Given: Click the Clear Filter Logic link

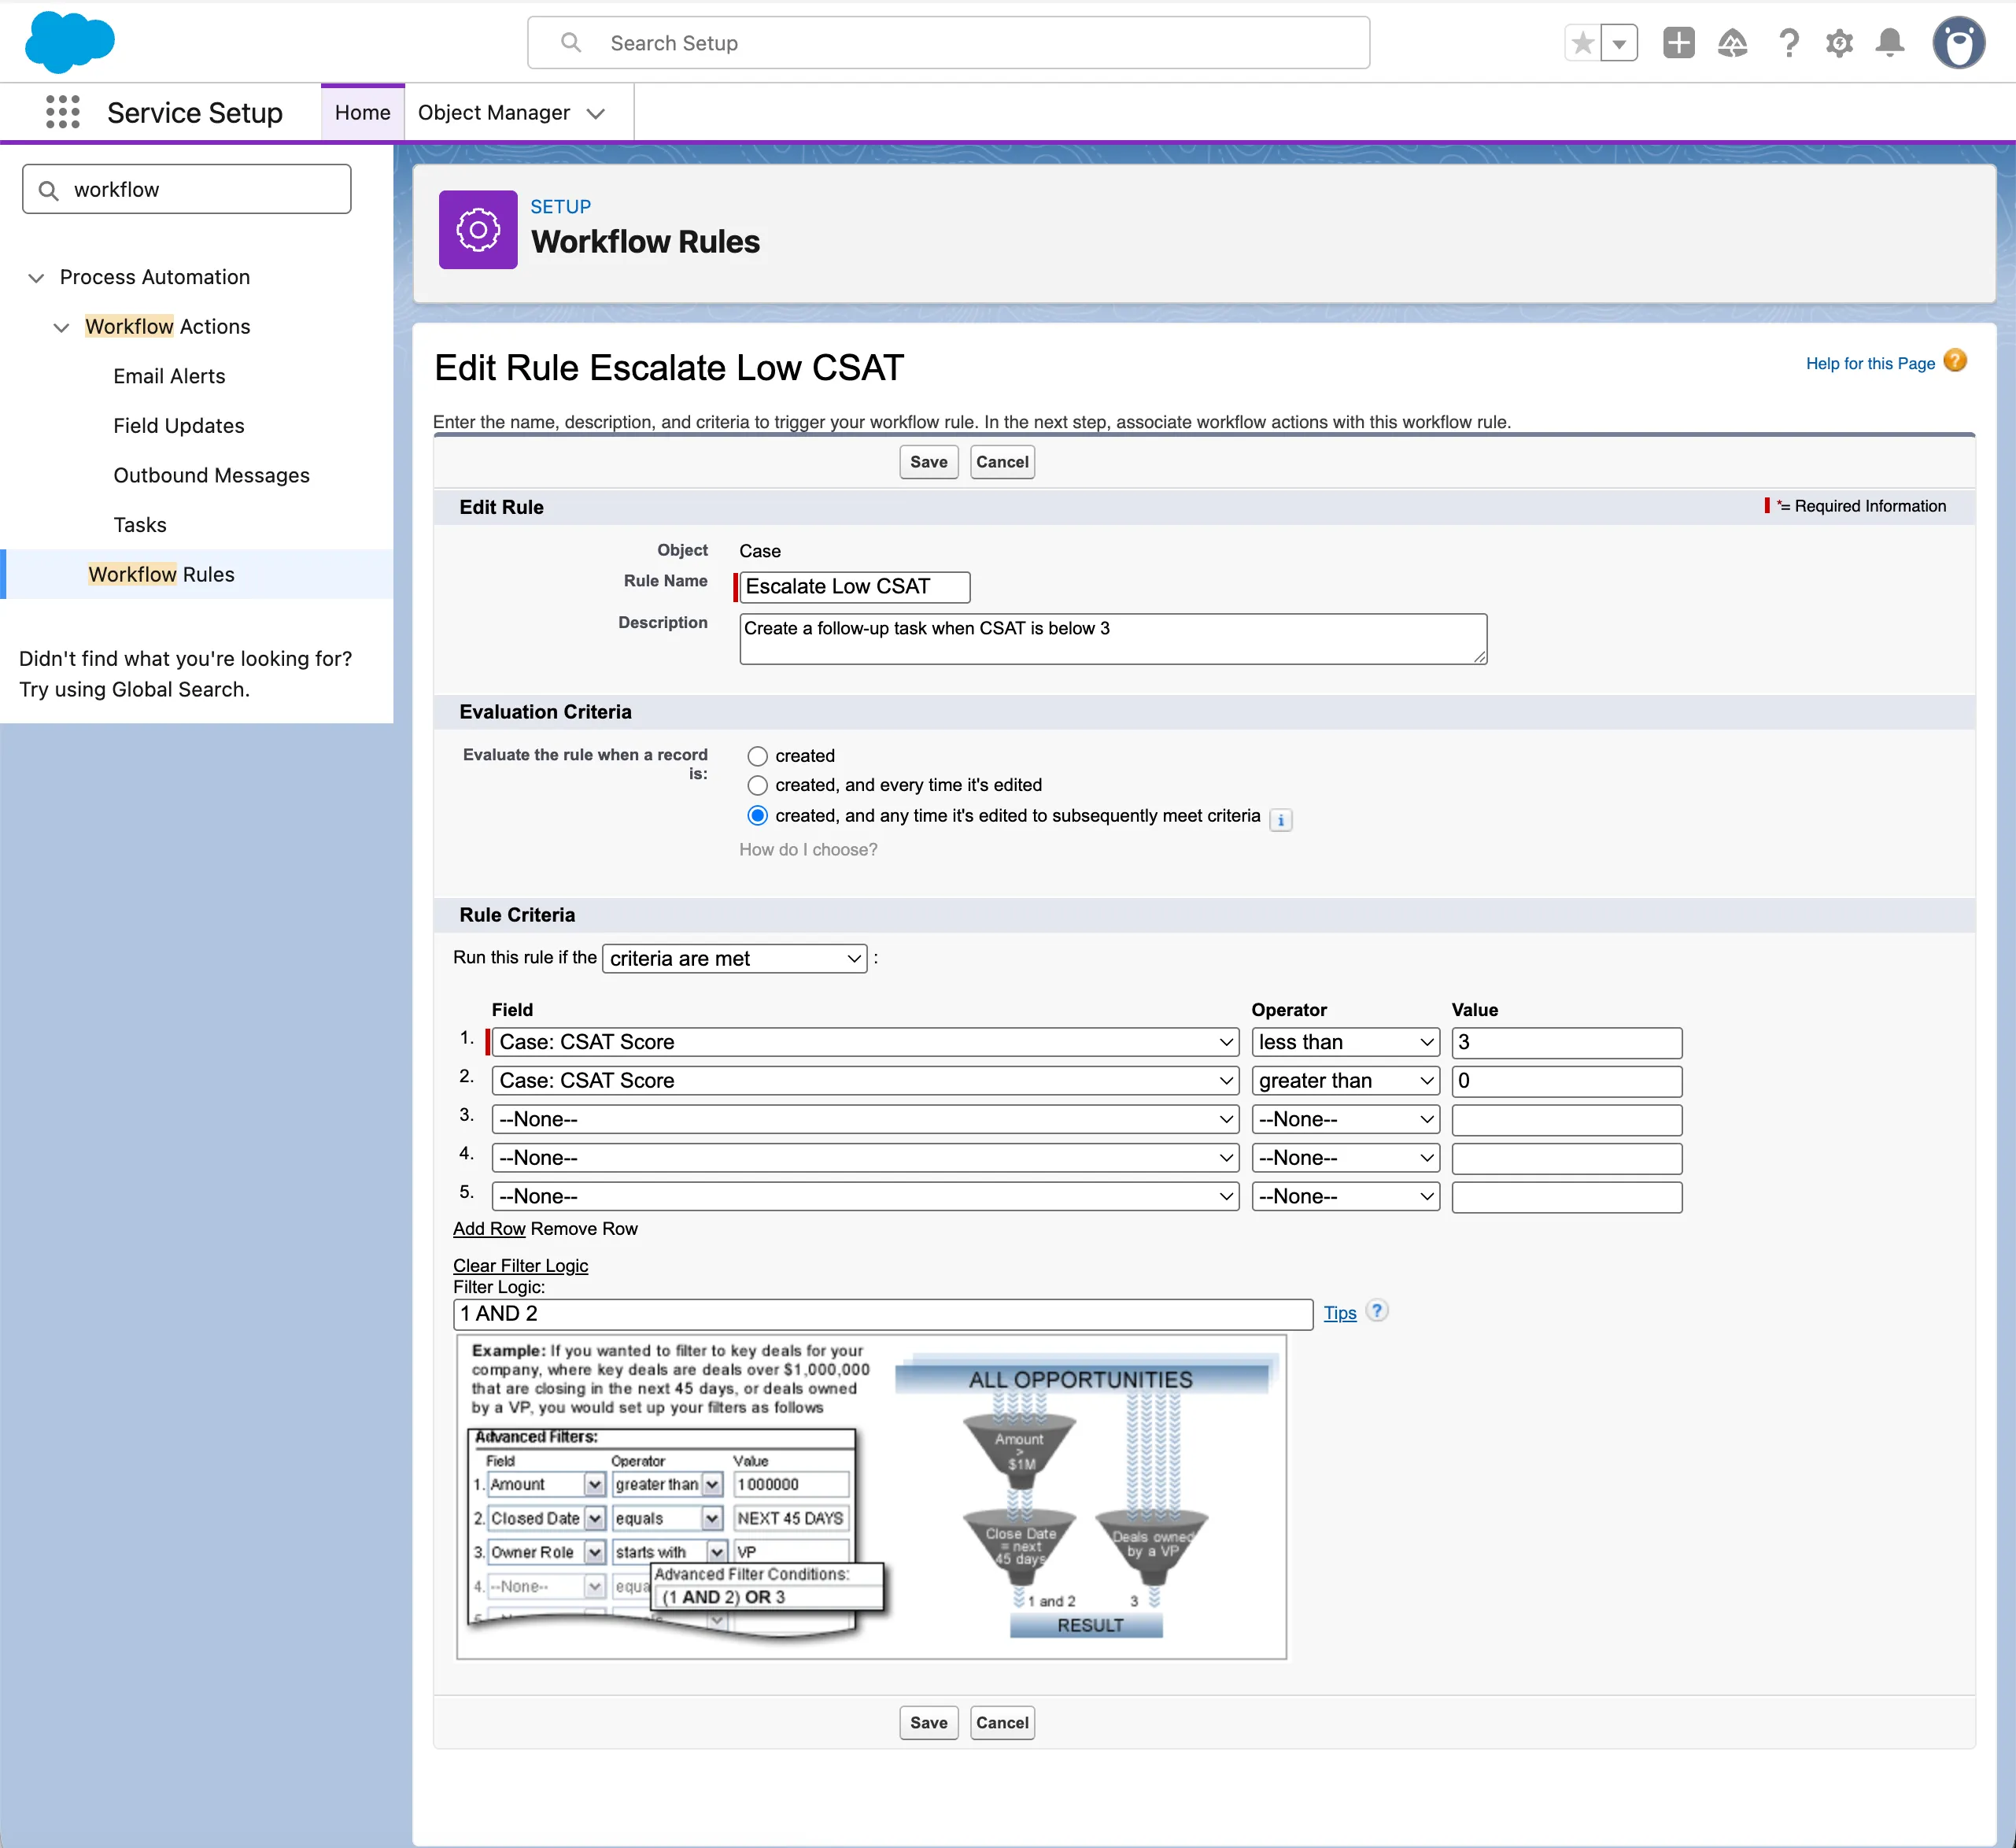Looking at the screenshot, I should (x=520, y=1265).
